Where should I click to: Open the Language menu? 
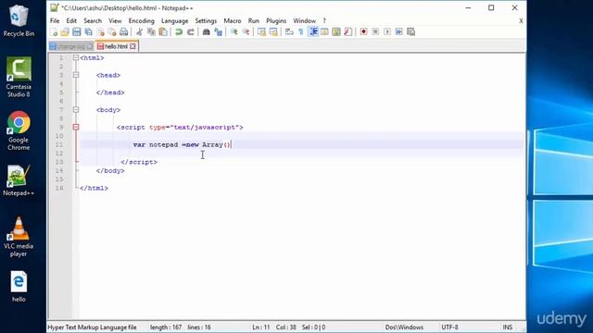pos(175,20)
